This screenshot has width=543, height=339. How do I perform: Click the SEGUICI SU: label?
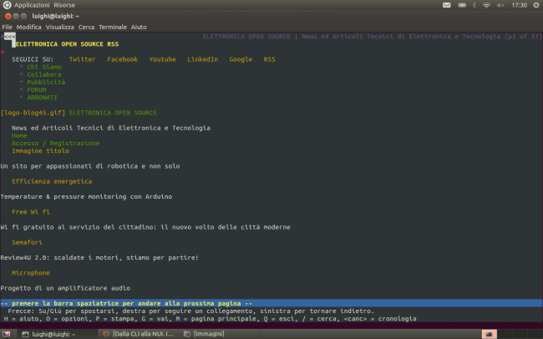click(x=33, y=59)
